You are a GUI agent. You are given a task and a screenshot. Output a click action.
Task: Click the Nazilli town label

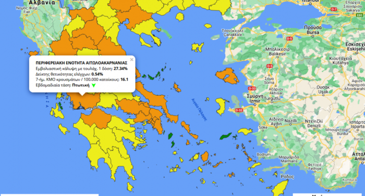[291, 121]
